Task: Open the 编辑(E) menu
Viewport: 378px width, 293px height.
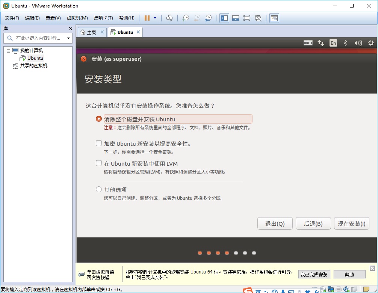Action: click(x=32, y=18)
